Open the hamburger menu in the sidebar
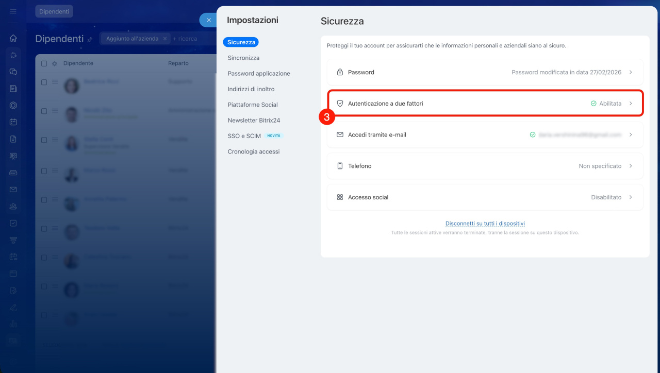 click(x=13, y=11)
